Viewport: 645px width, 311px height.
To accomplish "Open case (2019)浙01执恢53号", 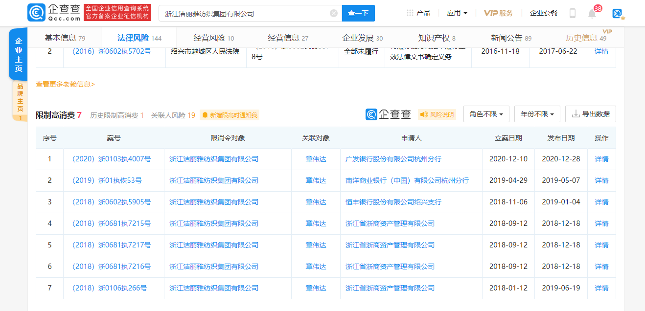I will (107, 180).
